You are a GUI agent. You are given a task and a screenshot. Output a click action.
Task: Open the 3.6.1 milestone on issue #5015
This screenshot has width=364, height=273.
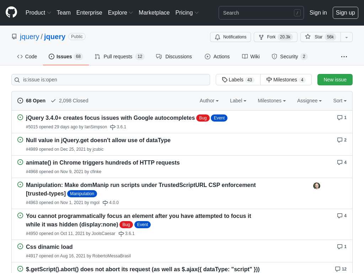click(x=118, y=127)
